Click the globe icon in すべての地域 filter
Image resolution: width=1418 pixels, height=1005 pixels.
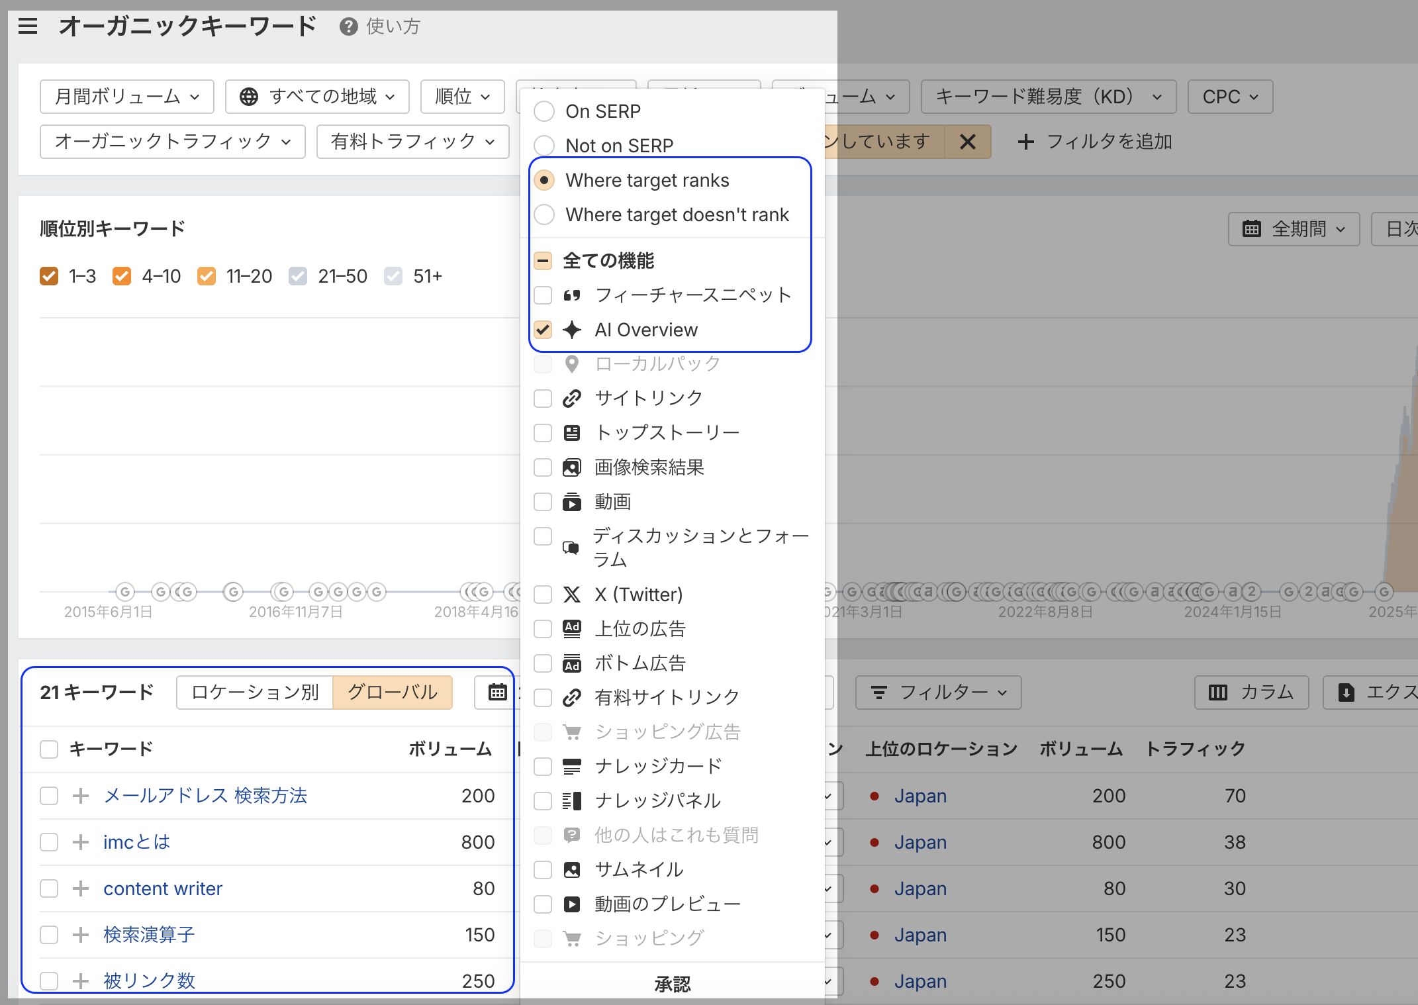click(249, 97)
